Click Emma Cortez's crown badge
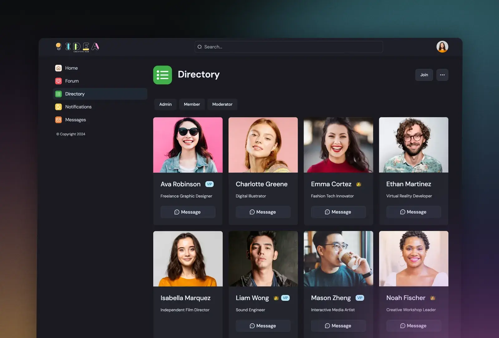 pyautogui.click(x=359, y=184)
